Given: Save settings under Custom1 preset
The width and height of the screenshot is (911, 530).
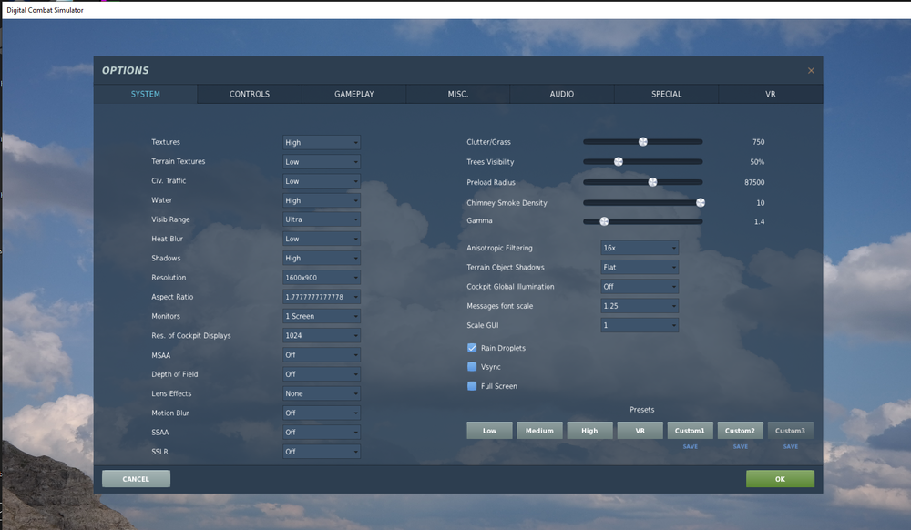Looking at the screenshot, I should (x=690, y=445).
